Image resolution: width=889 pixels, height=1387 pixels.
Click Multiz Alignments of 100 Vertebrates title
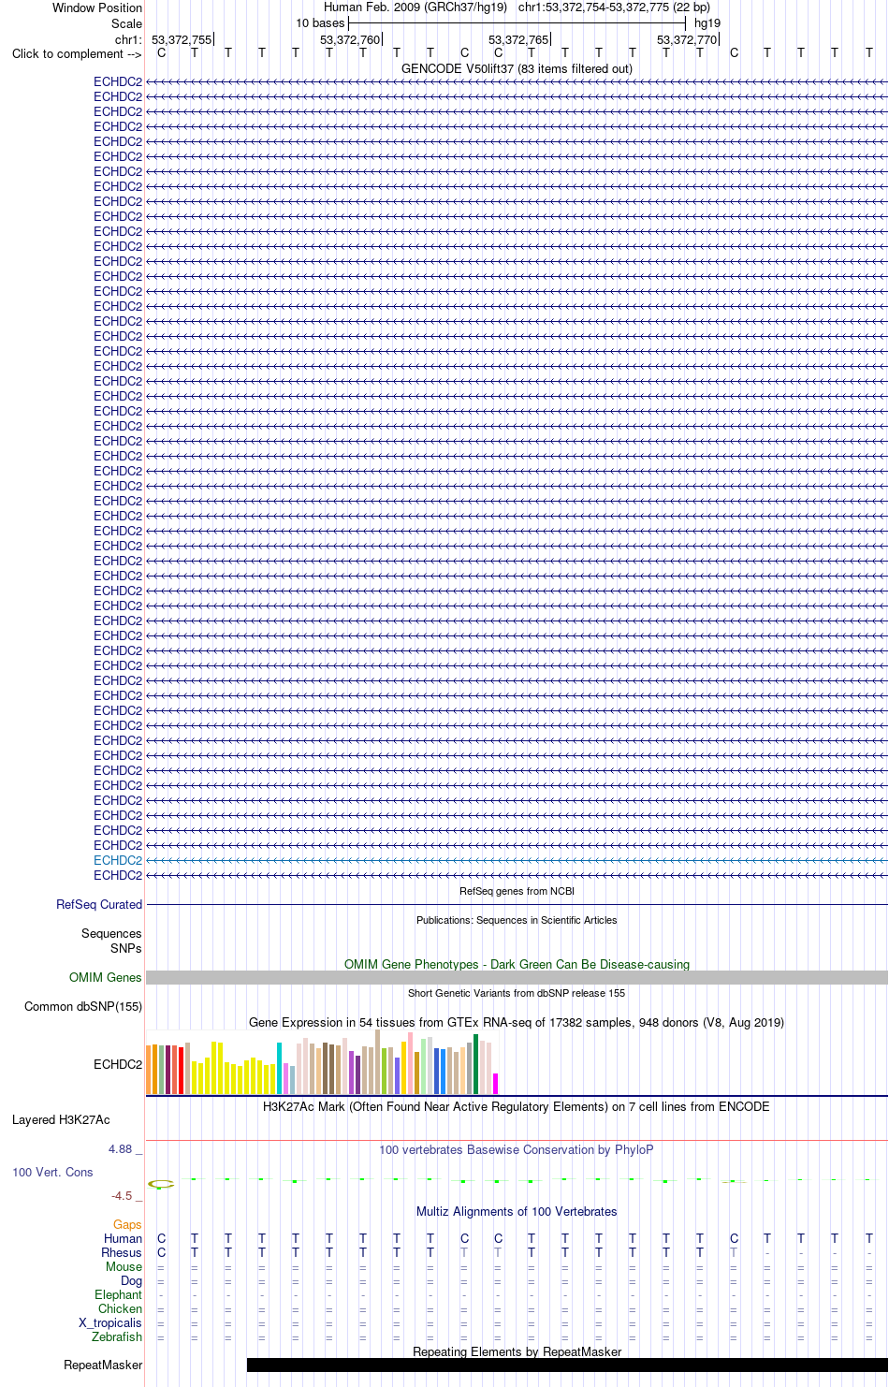pyautogui.click(x=517, y=1211)
